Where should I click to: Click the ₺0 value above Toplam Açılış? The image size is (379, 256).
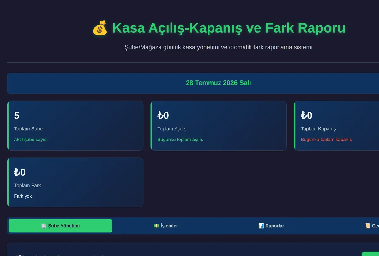click(163, 116)
